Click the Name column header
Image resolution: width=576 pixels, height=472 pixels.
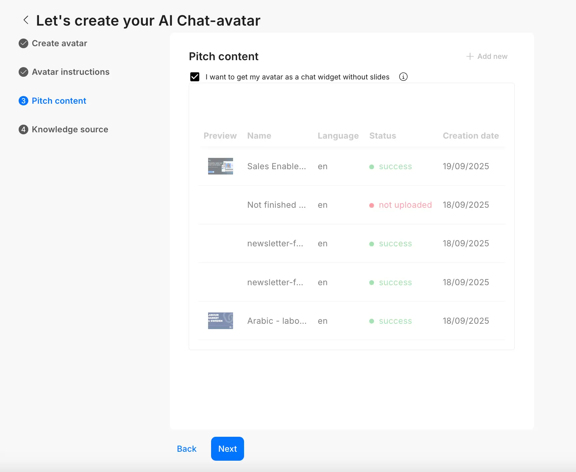click(x=259, y=136)
